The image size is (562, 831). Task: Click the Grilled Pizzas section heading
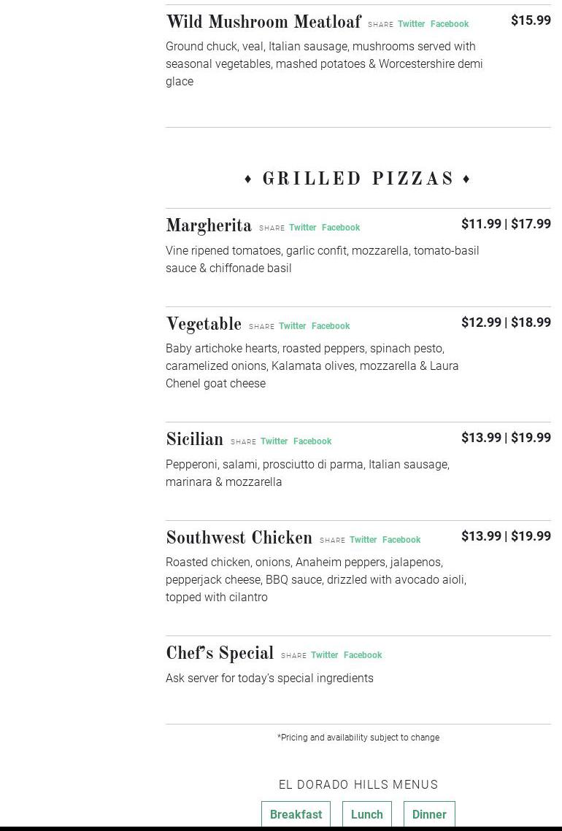(x=358, y=179)
